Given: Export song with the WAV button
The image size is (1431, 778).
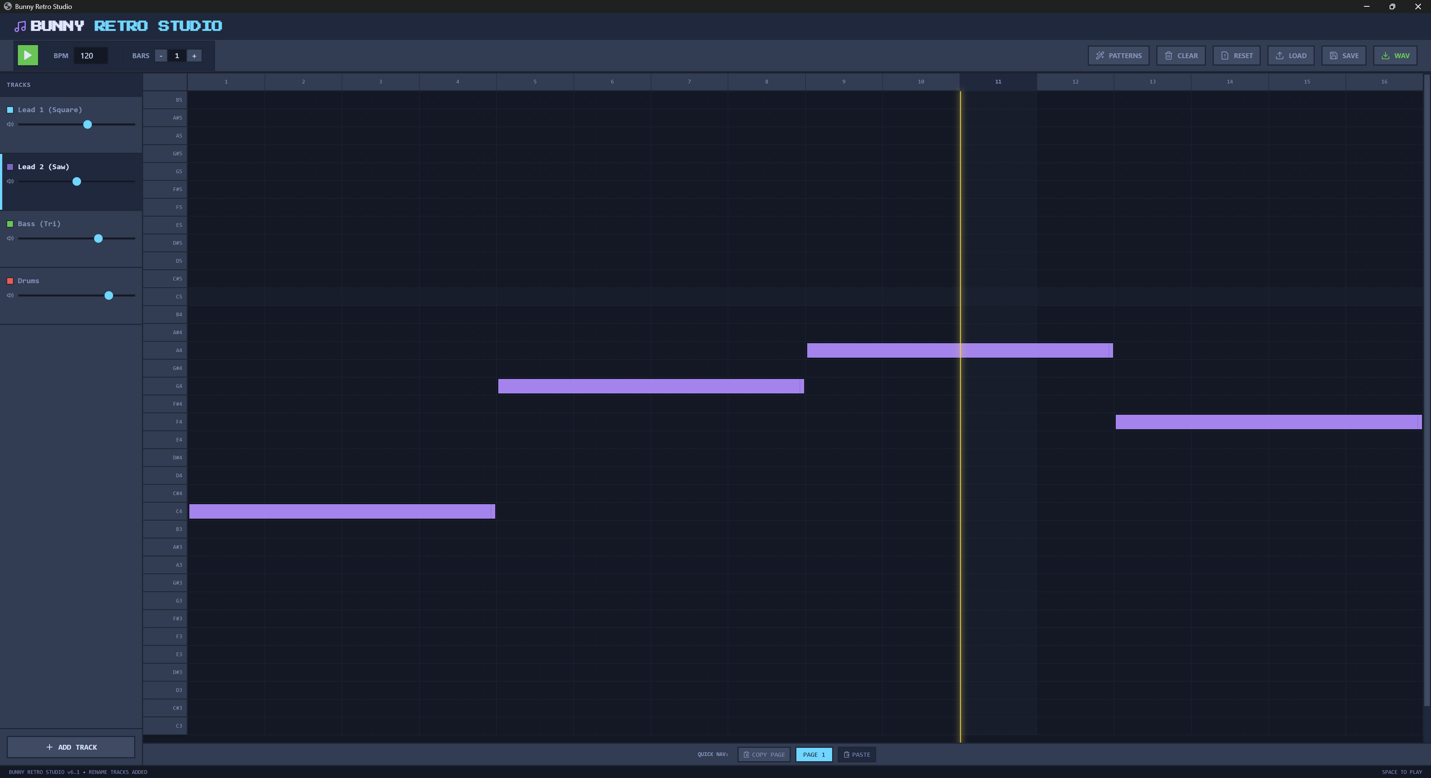Looking at the screenshot, I should pos(1395,56).
